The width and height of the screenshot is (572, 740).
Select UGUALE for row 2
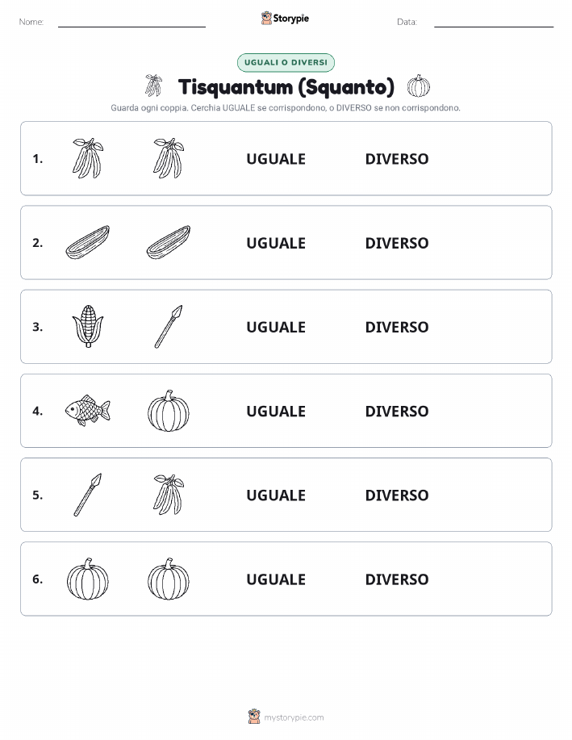coord(276,243)
